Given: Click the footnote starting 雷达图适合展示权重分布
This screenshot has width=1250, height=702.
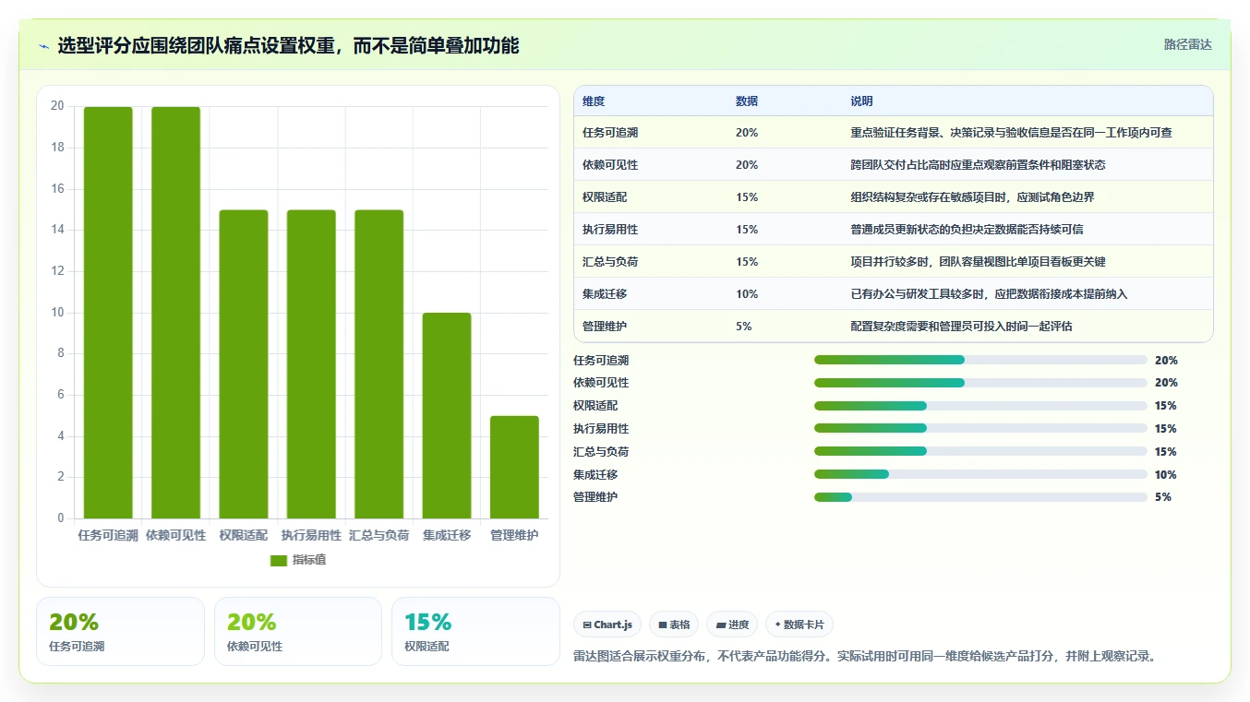Looking at the screenshot, I should tap(865, 657).
